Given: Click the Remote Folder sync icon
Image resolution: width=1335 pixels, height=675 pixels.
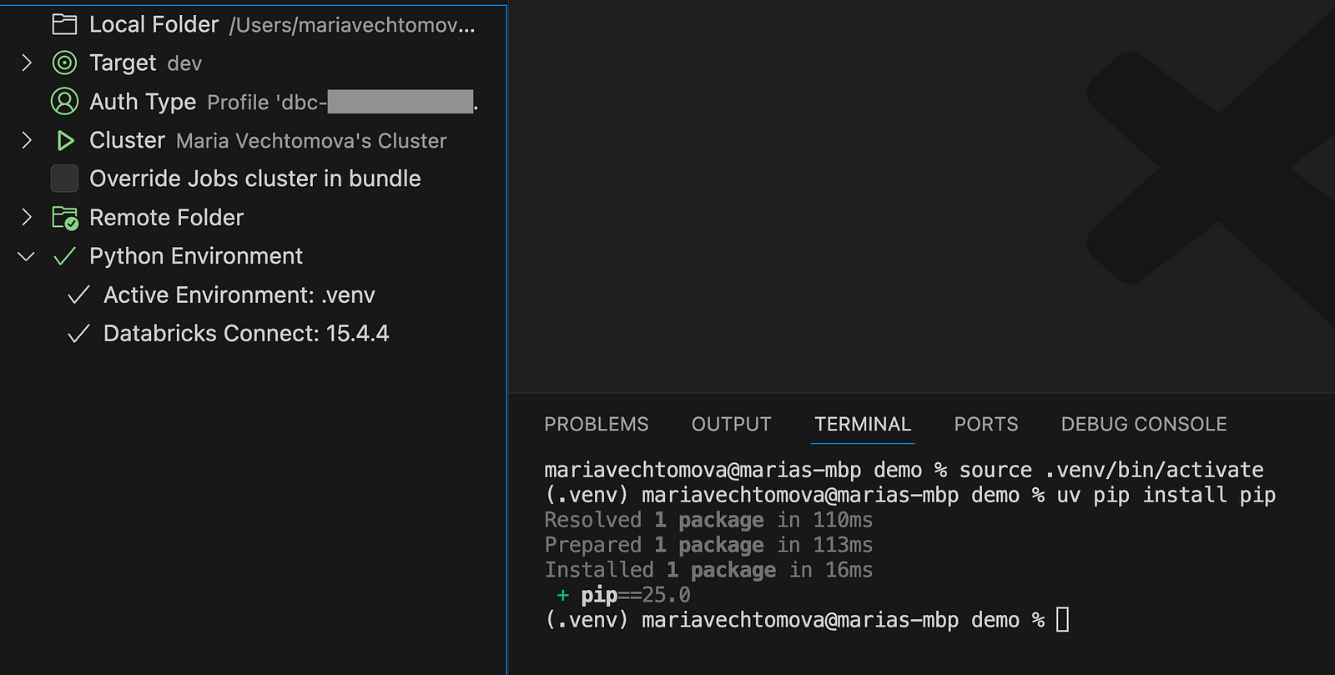Looking at the screenshot, I should pyautogui.click(x=65, y=218).
